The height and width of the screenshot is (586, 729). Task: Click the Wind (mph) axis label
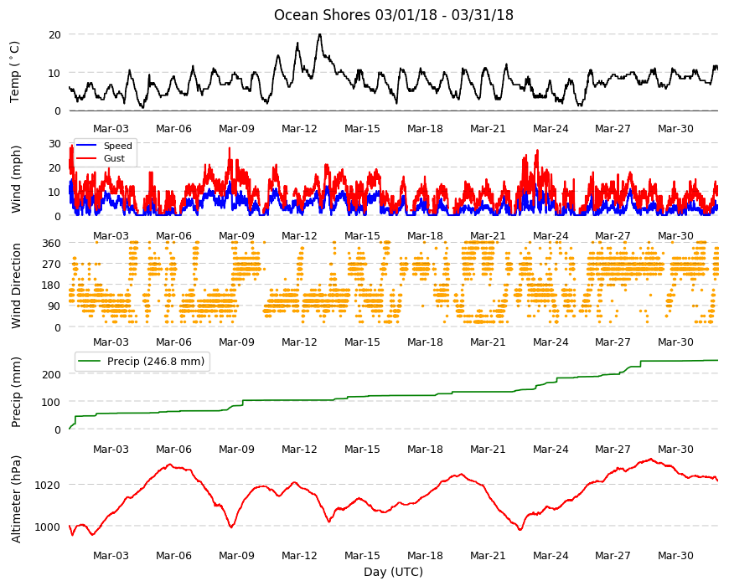(16, 180)
